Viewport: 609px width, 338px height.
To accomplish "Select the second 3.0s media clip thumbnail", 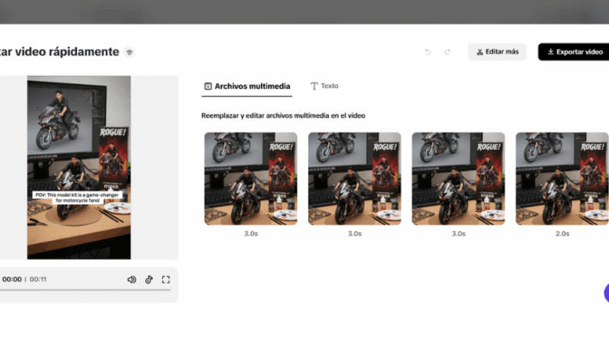I will tap(355, 178).
